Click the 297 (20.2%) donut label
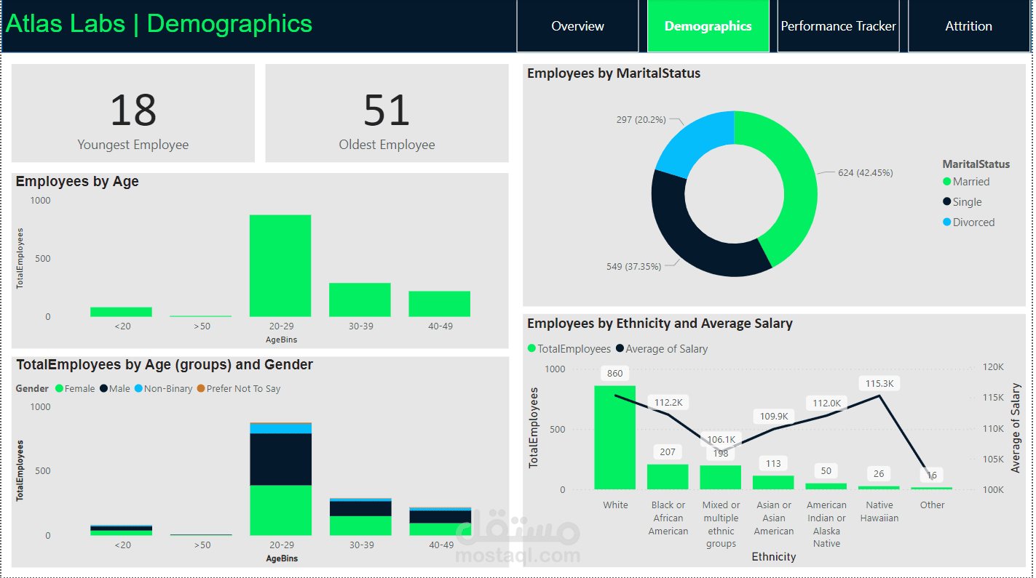 click(x=641, y=120)
